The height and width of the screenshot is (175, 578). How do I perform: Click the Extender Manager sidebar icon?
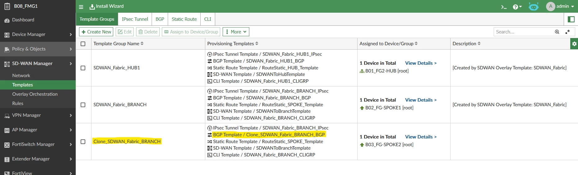click(7, 159)
